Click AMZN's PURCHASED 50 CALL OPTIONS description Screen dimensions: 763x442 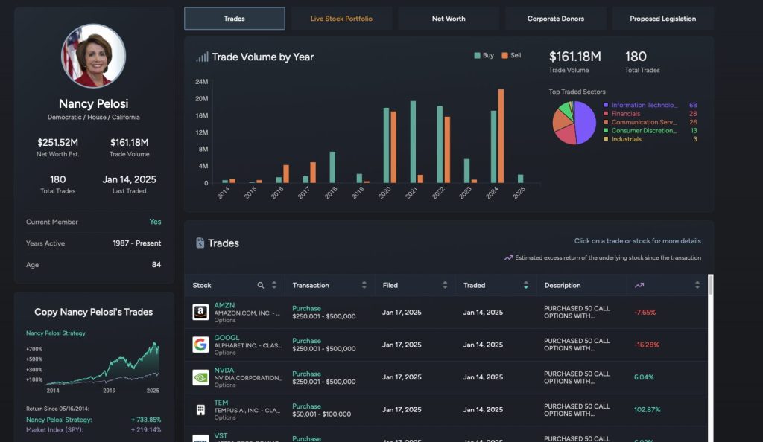tap(577, 312)
